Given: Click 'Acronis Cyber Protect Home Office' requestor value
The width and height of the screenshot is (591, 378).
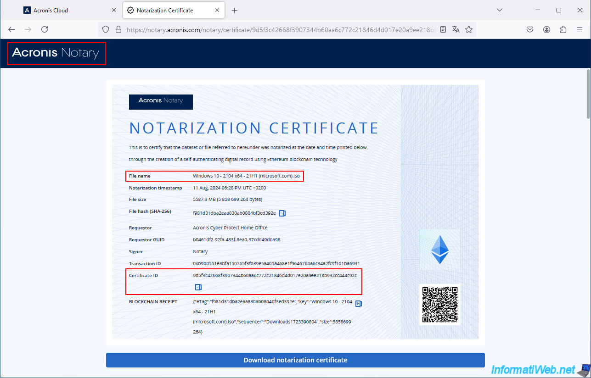Looking at the screenshot, I should click(x=230, y=228).
